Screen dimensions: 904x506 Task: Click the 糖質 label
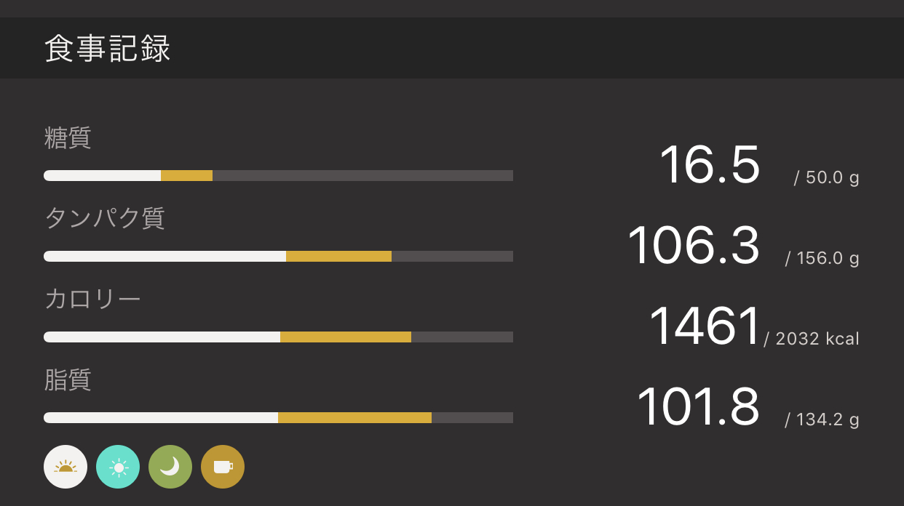(68, 137)
